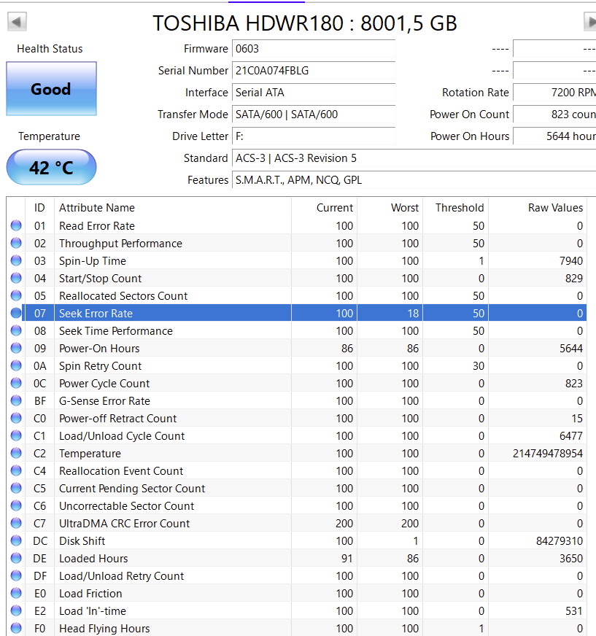596x636 pixels.
Task: Click the Power On Count value field
Action: (554, 115)
